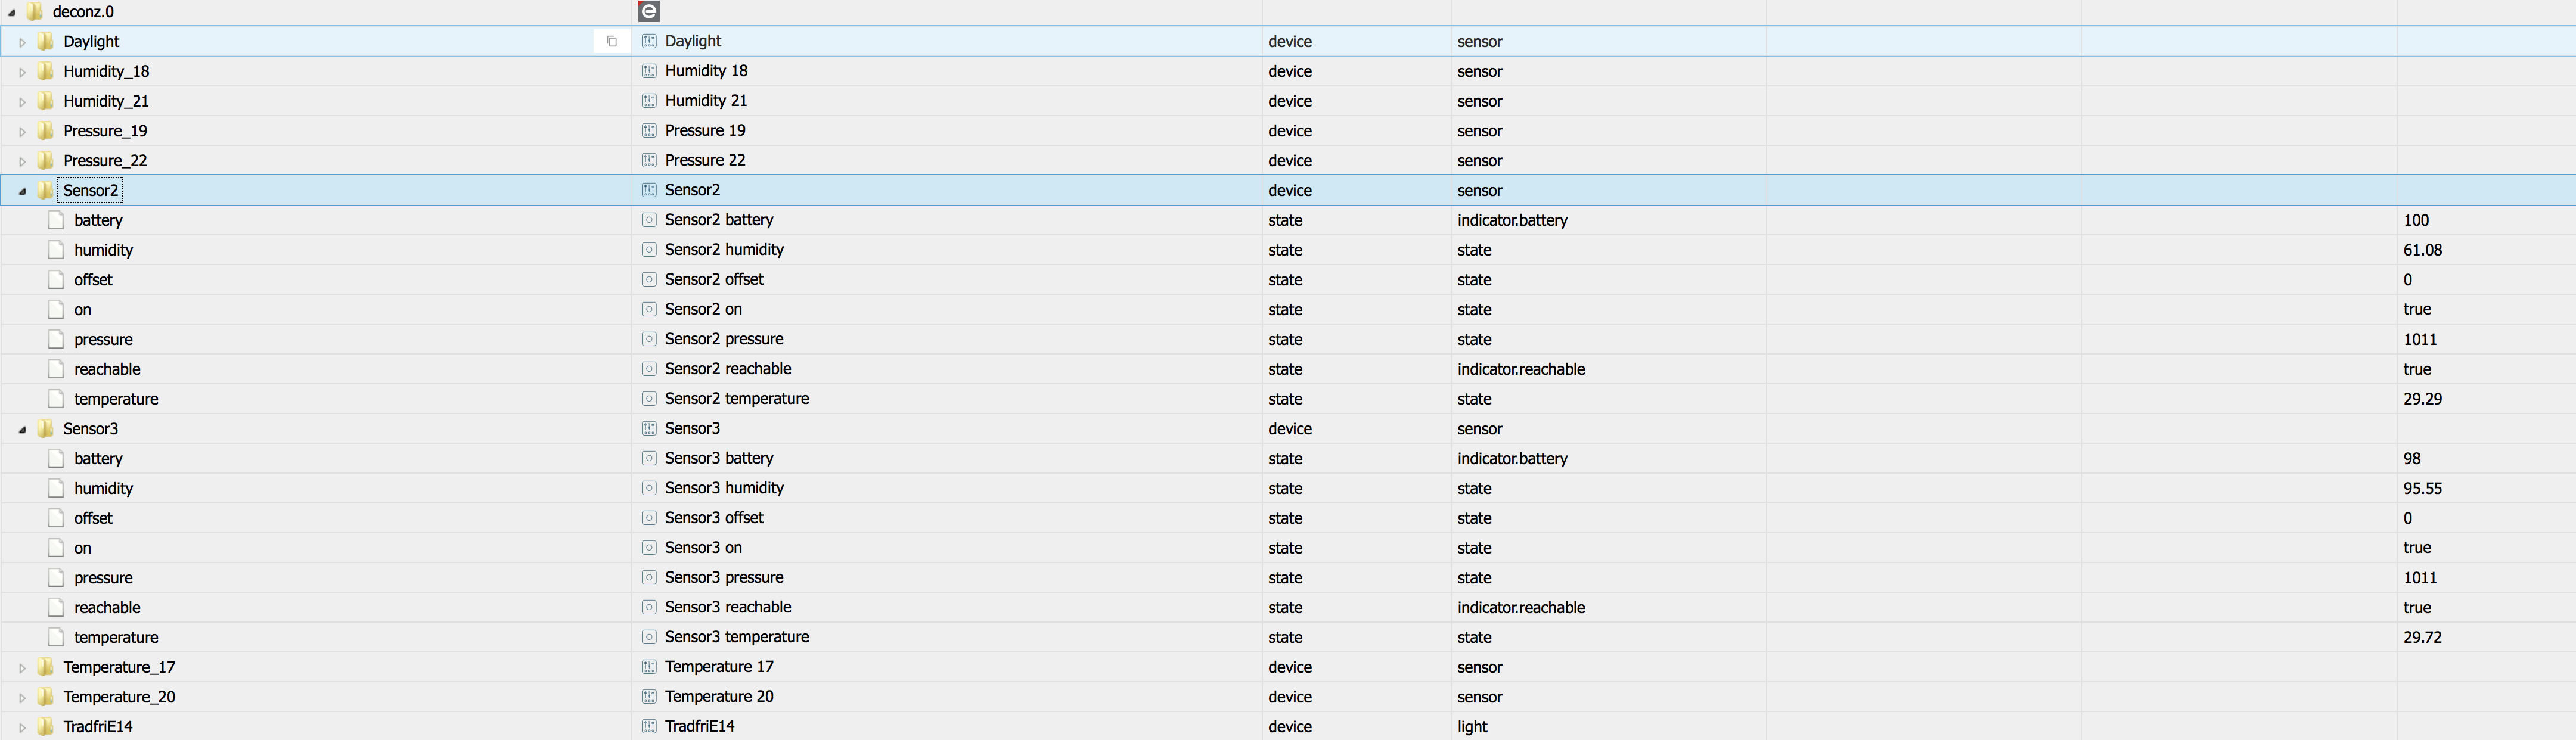This screenshot has height=740, width=2576.
Task: Click indicator.reachable role in Sensor2 reachable row
Action: click(1521, 369)
